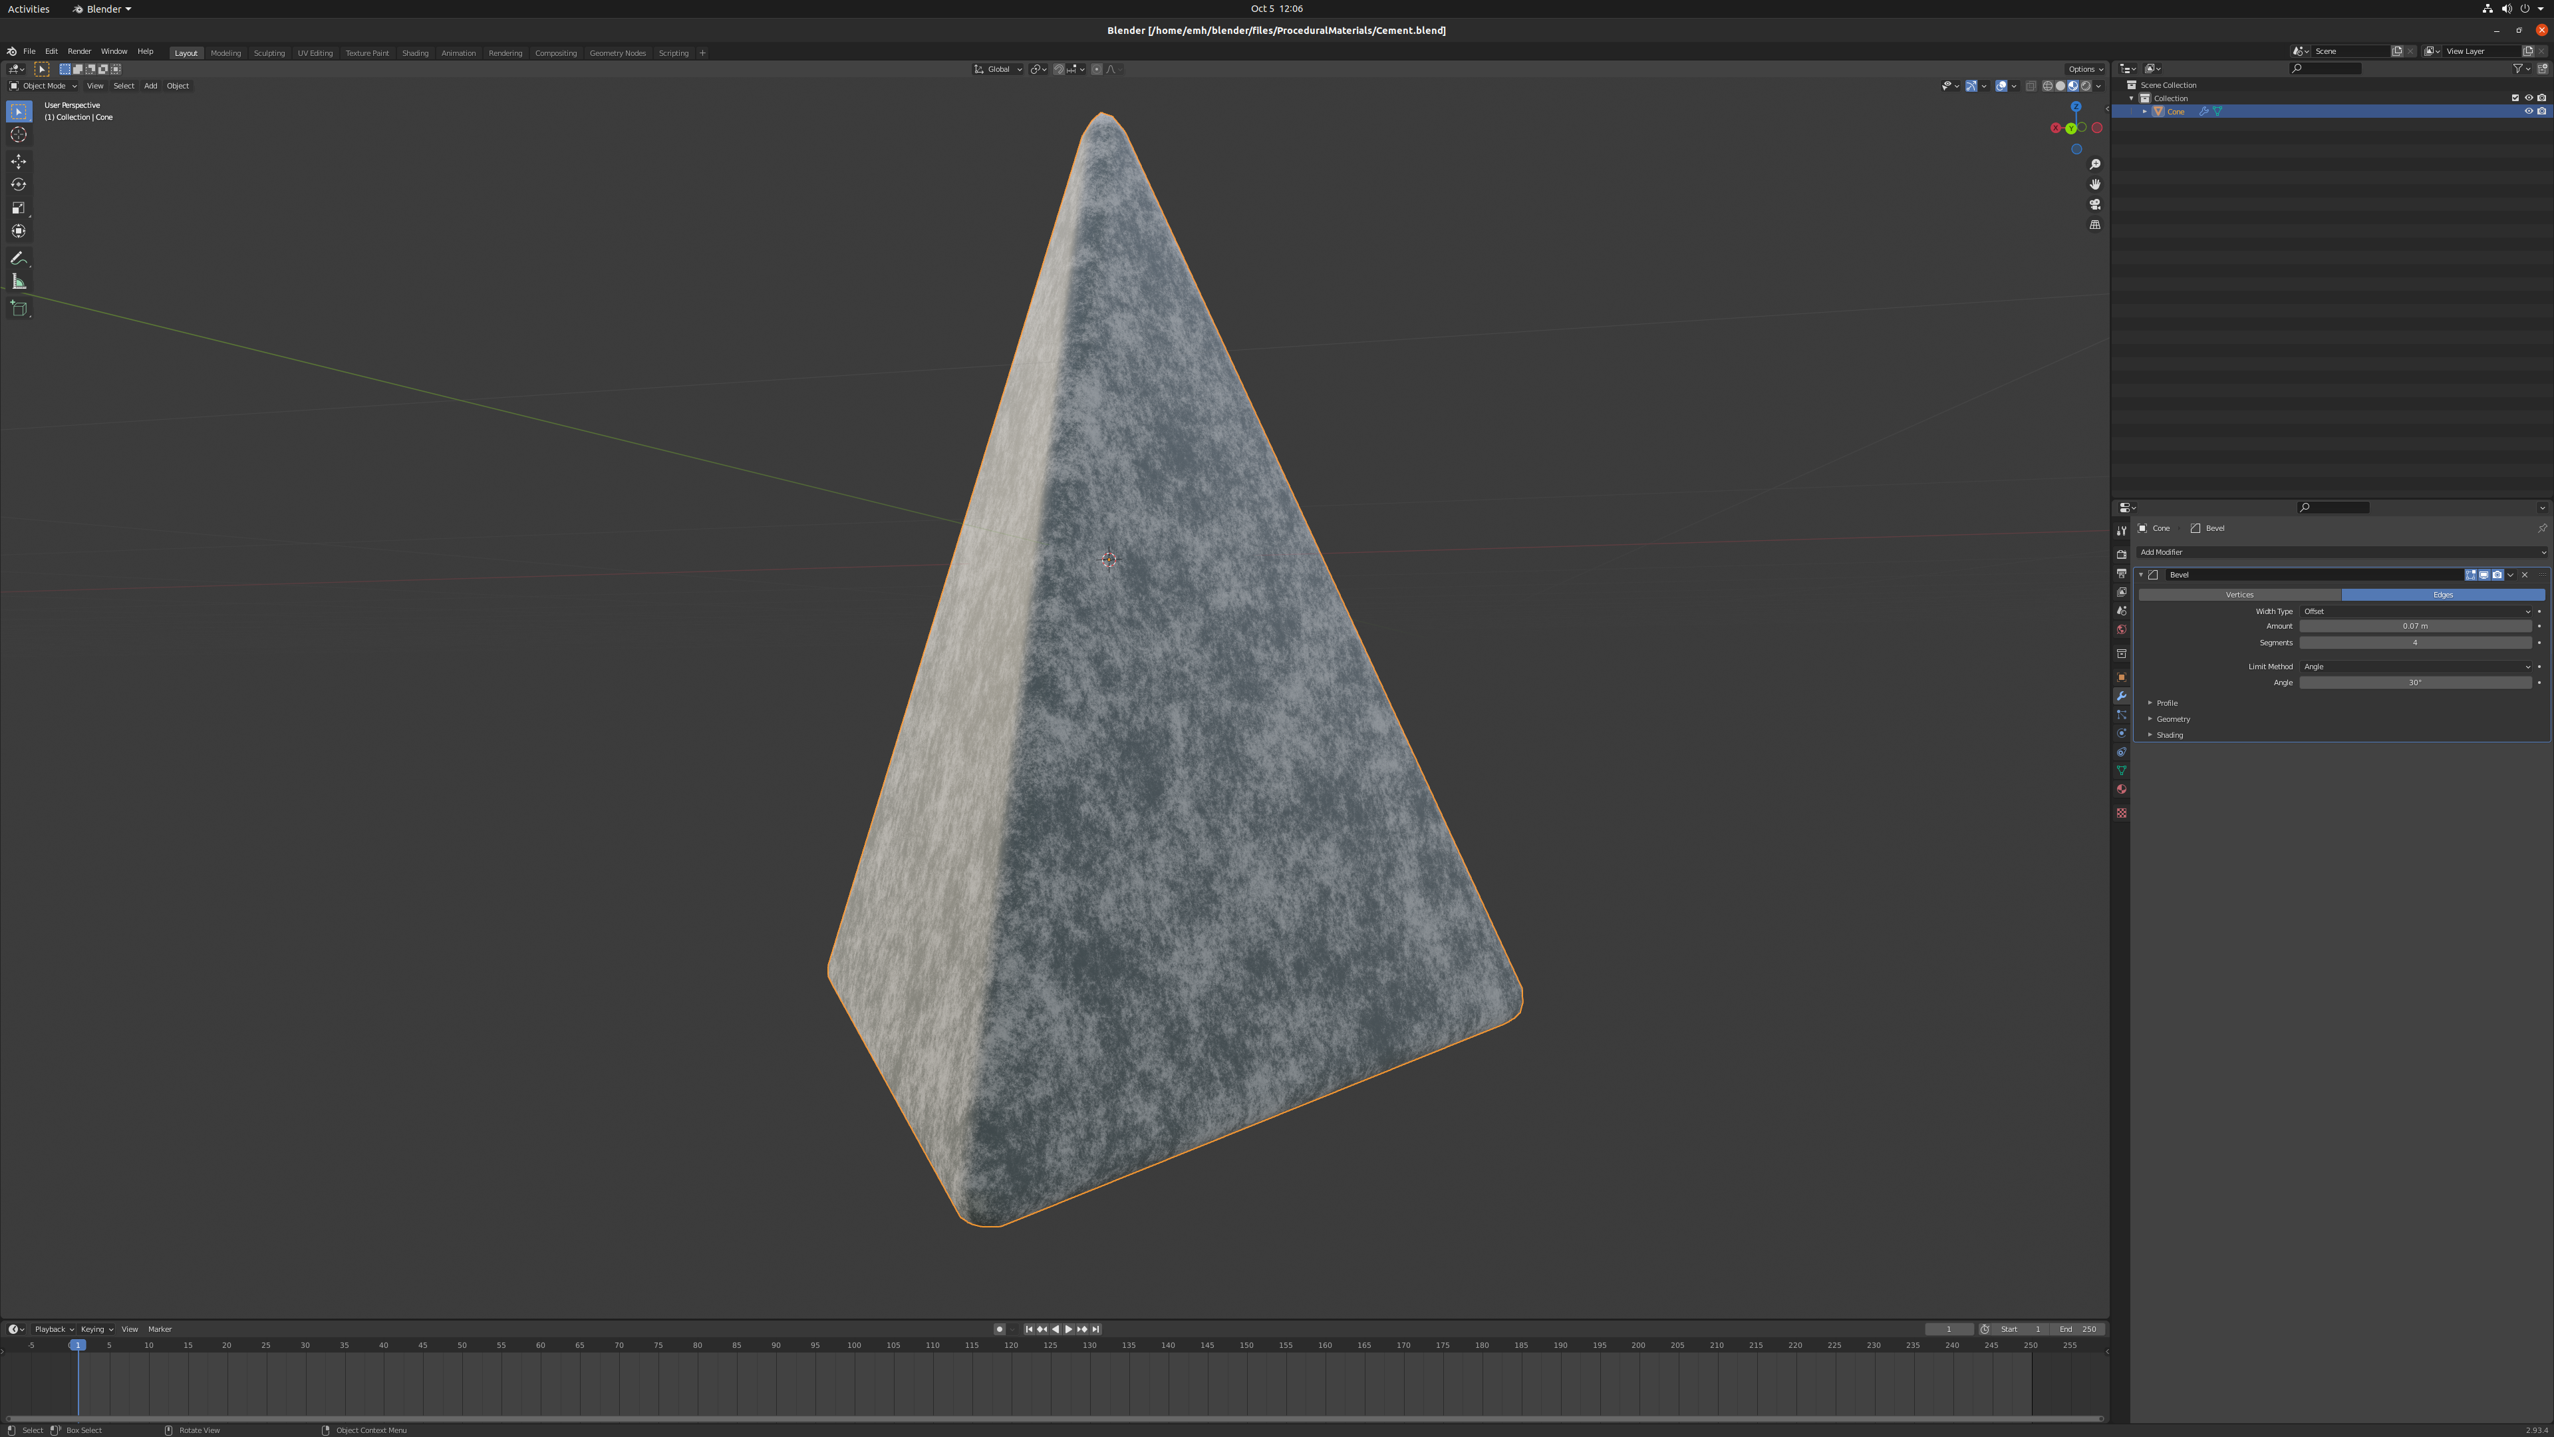Toggle the camera view icon

coord(2095,204)
